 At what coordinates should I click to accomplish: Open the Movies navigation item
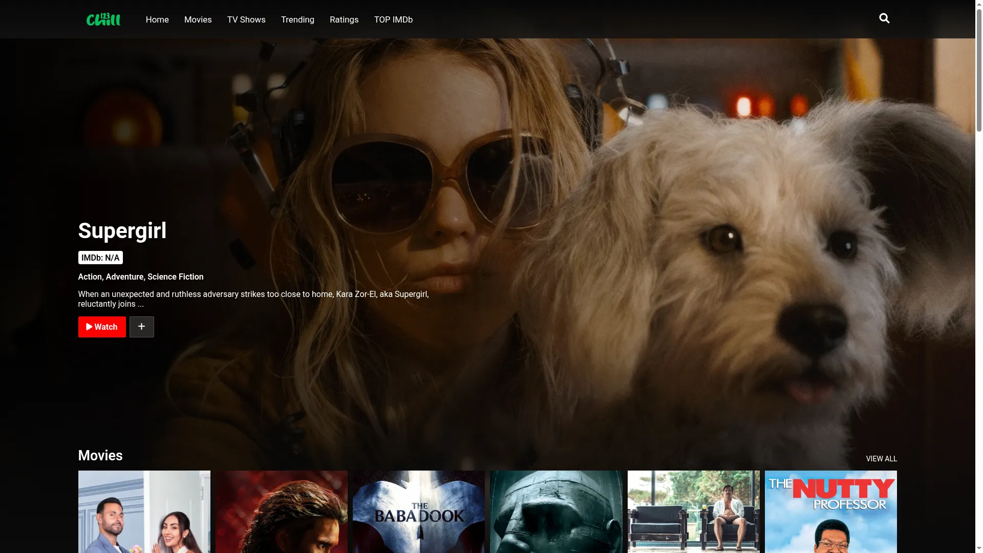198,19
